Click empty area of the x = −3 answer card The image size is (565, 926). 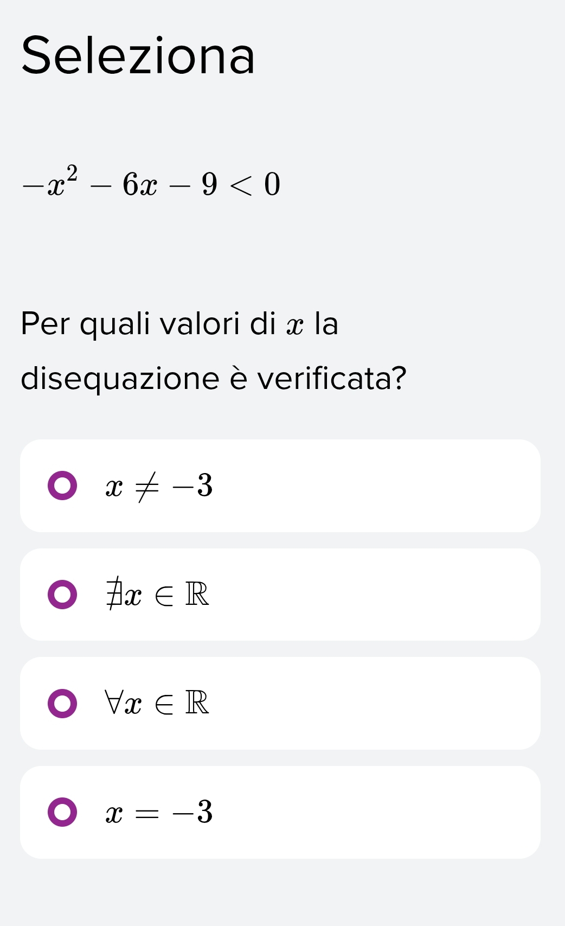pyautogui.click(x=380, y=812)
